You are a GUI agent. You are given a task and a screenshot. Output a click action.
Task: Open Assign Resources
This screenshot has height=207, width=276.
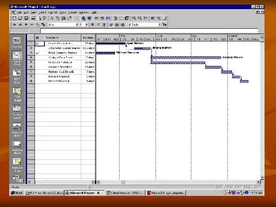[x=127, y=18]
